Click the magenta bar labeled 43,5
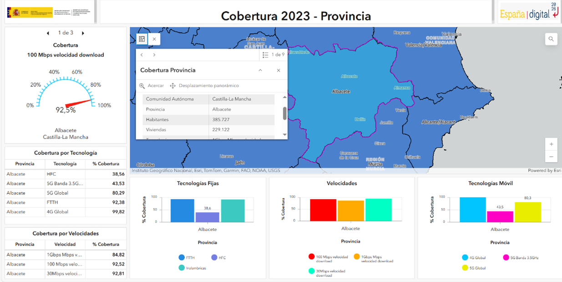The width and height of the screenshot is (562, 282). [x=500, y=216]
